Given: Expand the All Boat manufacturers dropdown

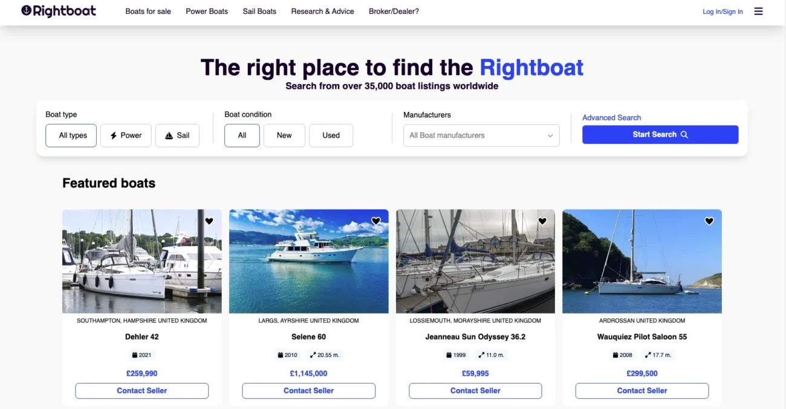Looking at the screenshot, I should point(481,135).
